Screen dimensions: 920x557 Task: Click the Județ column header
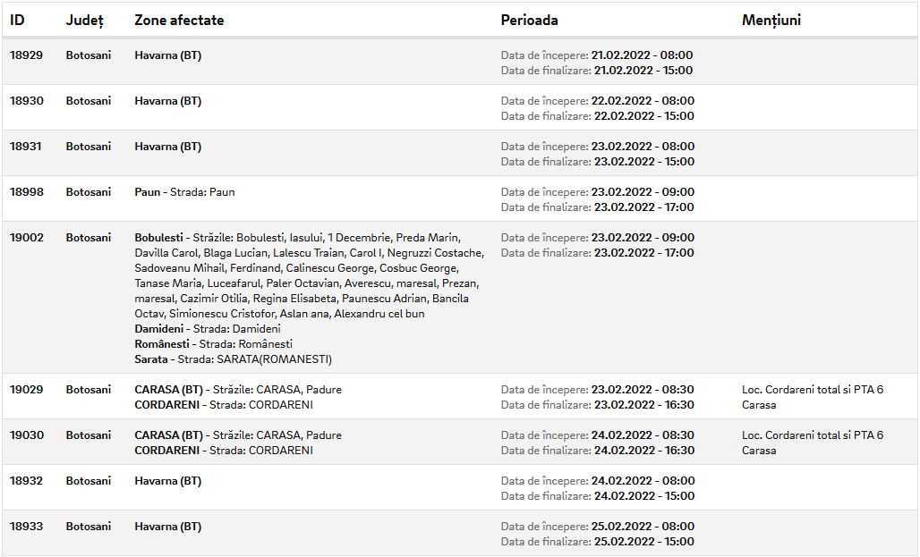[x=84, y=21]
